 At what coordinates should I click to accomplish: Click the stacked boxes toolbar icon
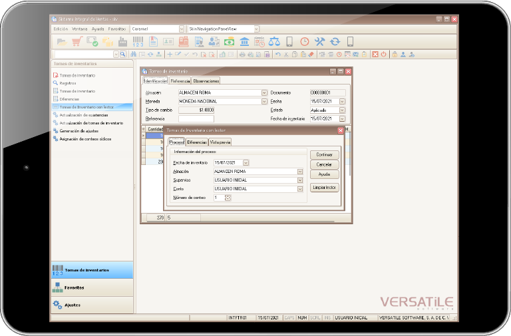pos(108,42)
